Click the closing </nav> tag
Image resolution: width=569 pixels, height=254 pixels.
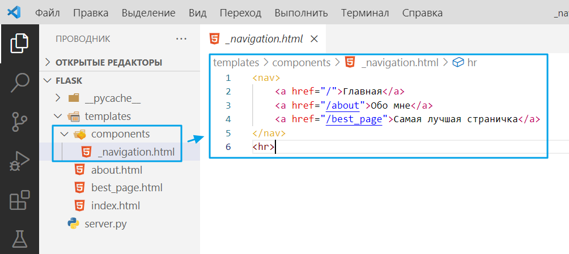[269, 133]
